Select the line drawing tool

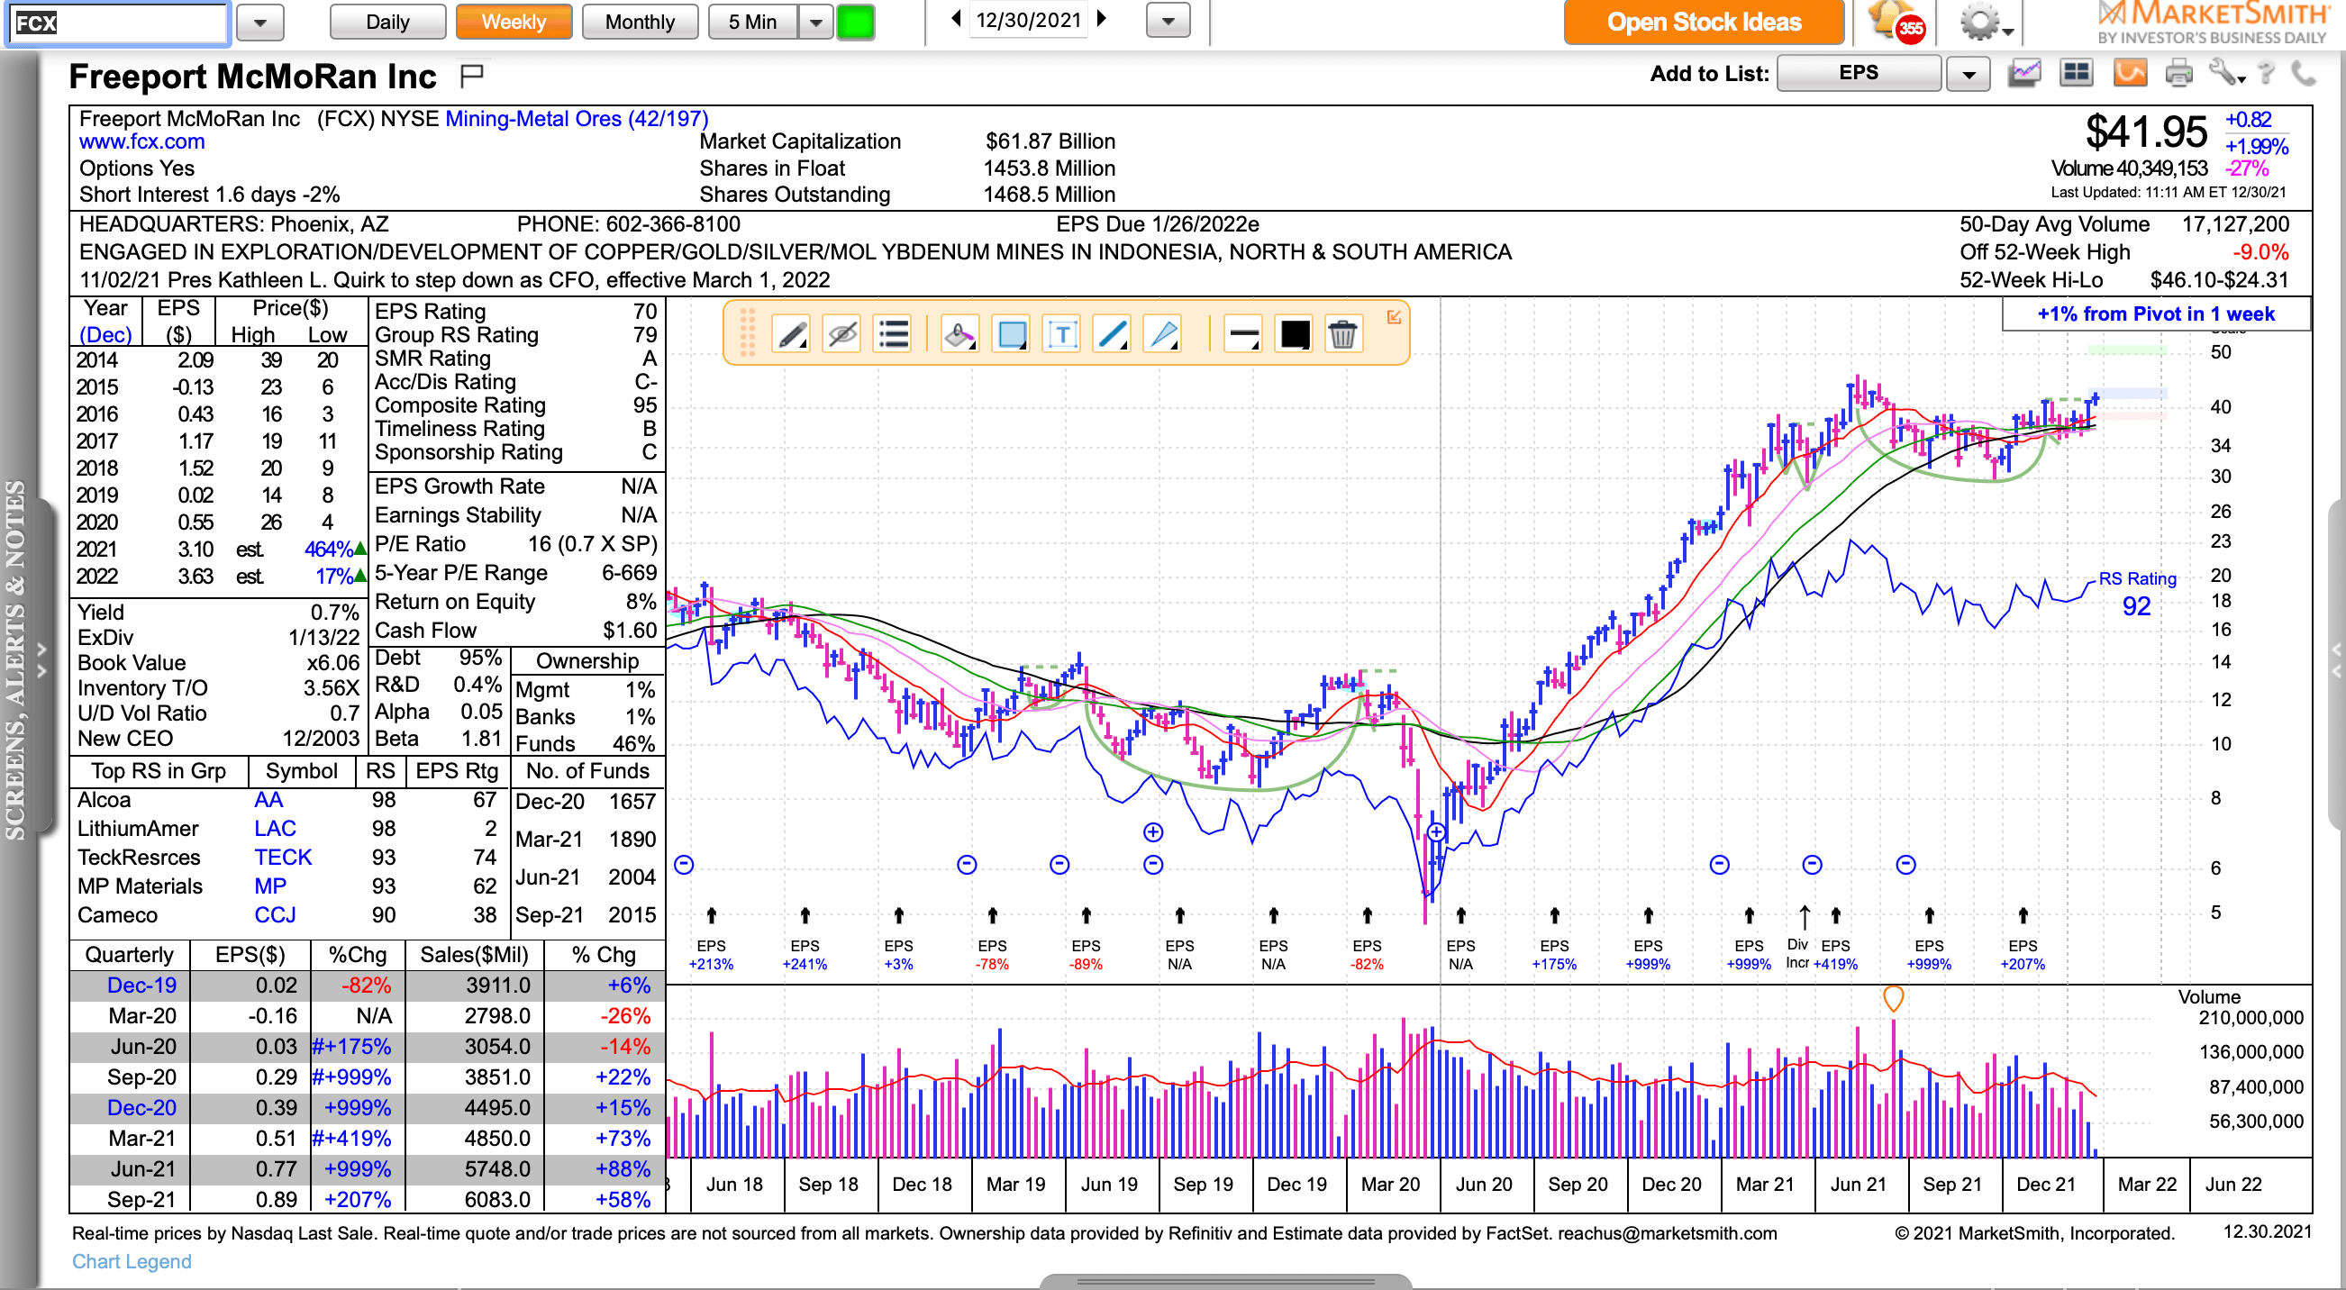point(1113,334)
